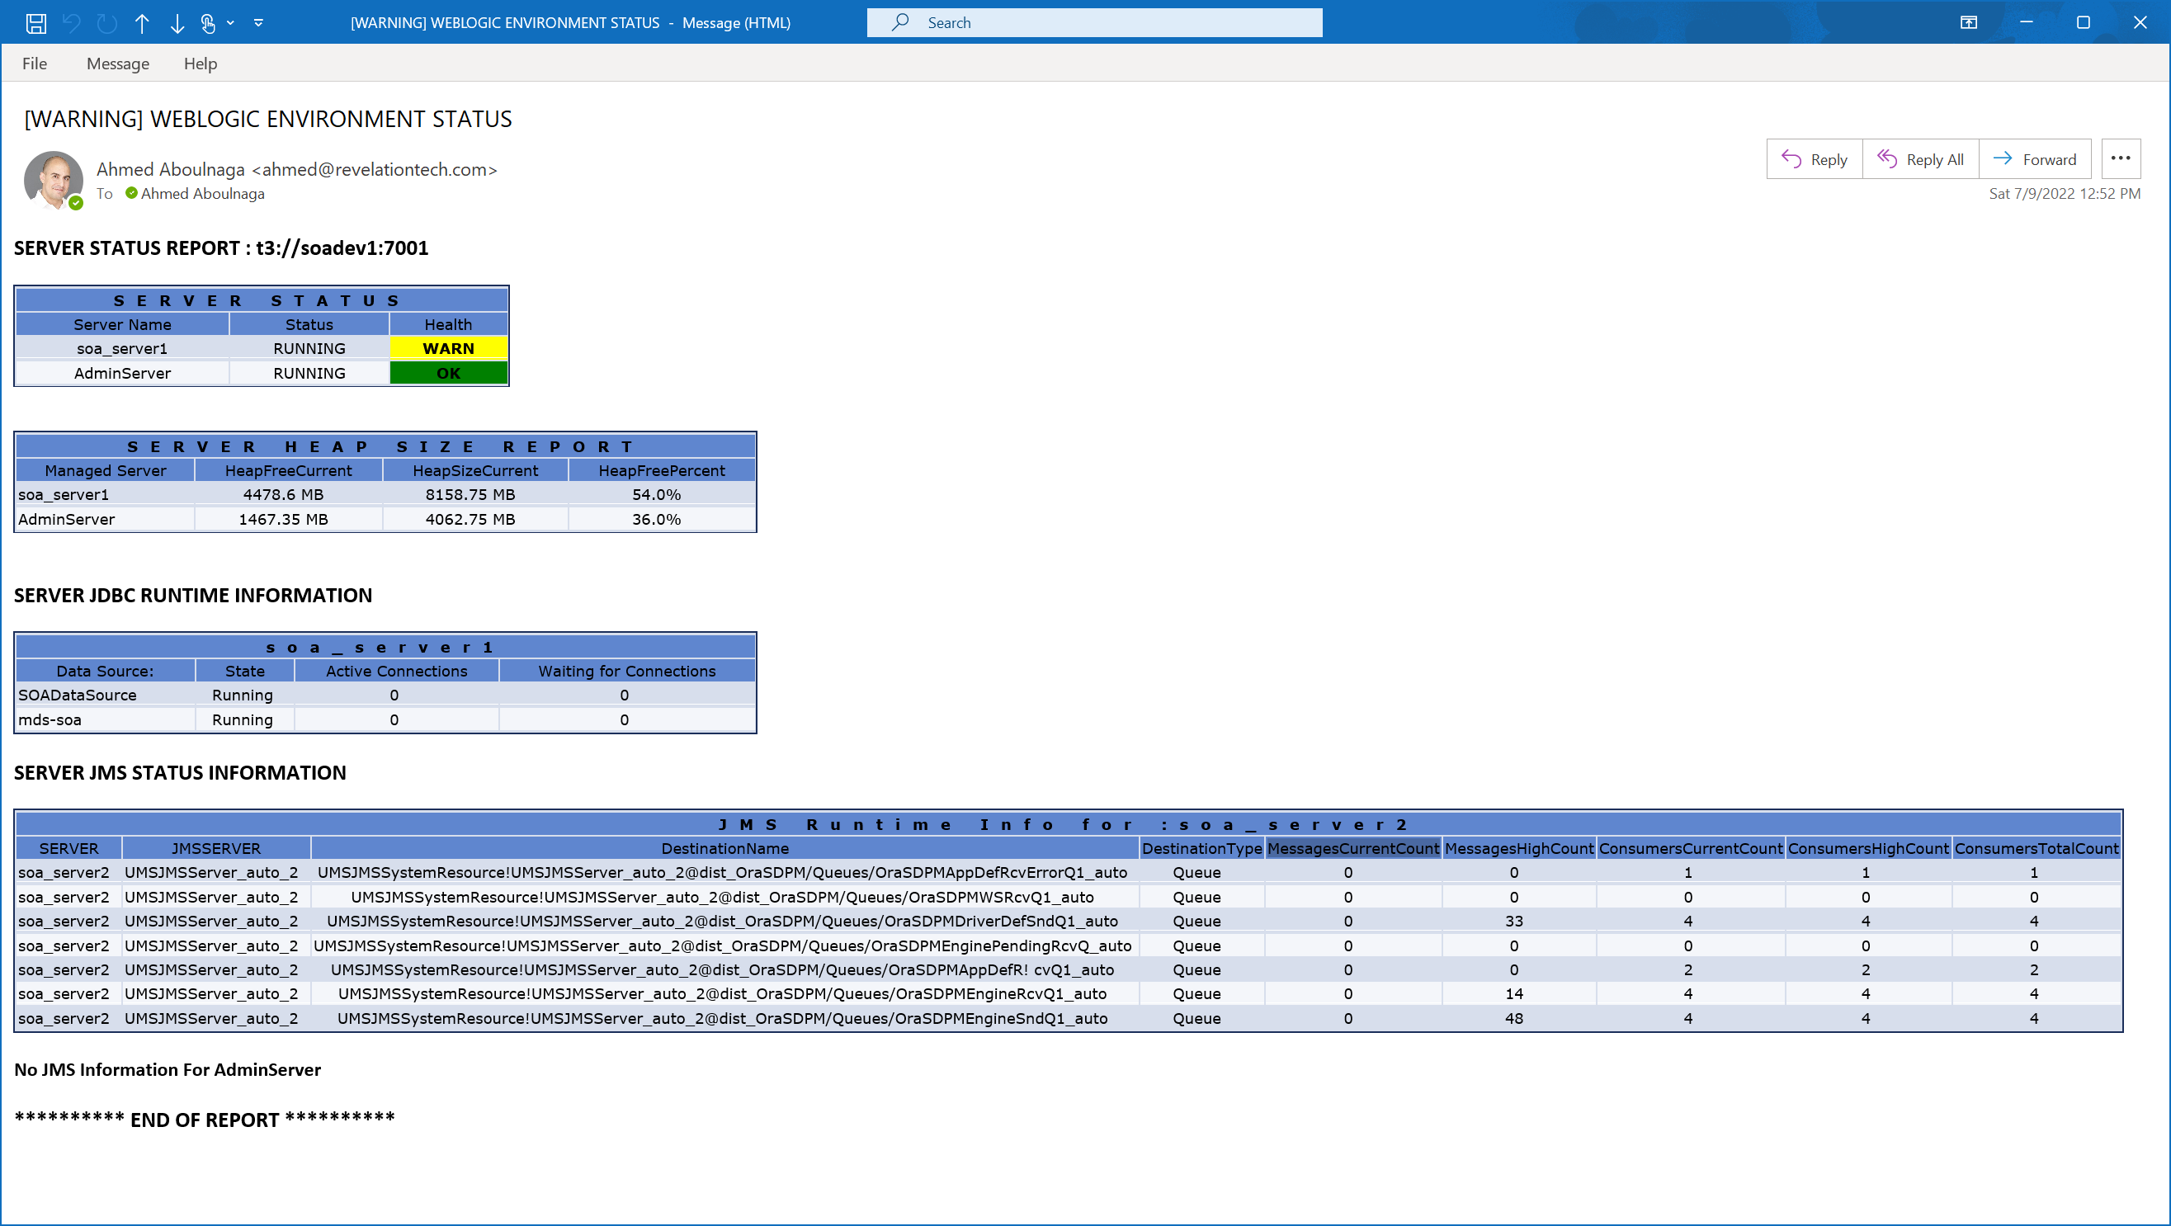Click the yellow WARN health cell
2171x1226 pixels.
click(x=448, y=348)
